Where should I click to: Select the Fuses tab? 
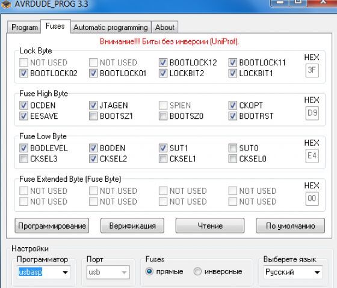[x=55, y=26]
